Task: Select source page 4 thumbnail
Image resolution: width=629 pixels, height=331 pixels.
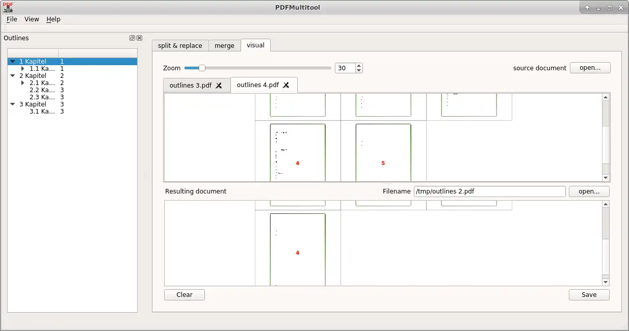Action: pyautogui.click(x=298, y=153)
